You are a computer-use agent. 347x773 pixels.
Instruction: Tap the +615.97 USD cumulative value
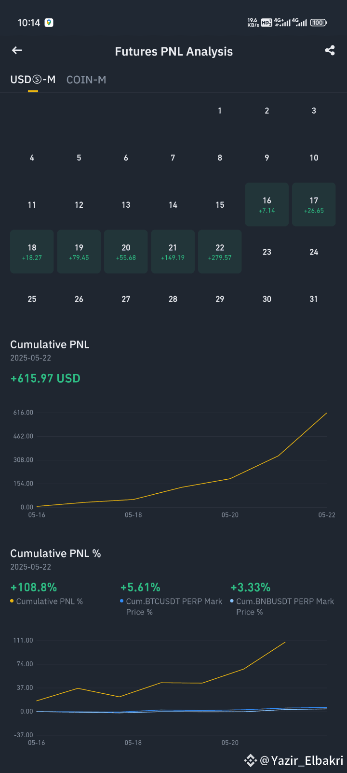[x=45, y=378]
